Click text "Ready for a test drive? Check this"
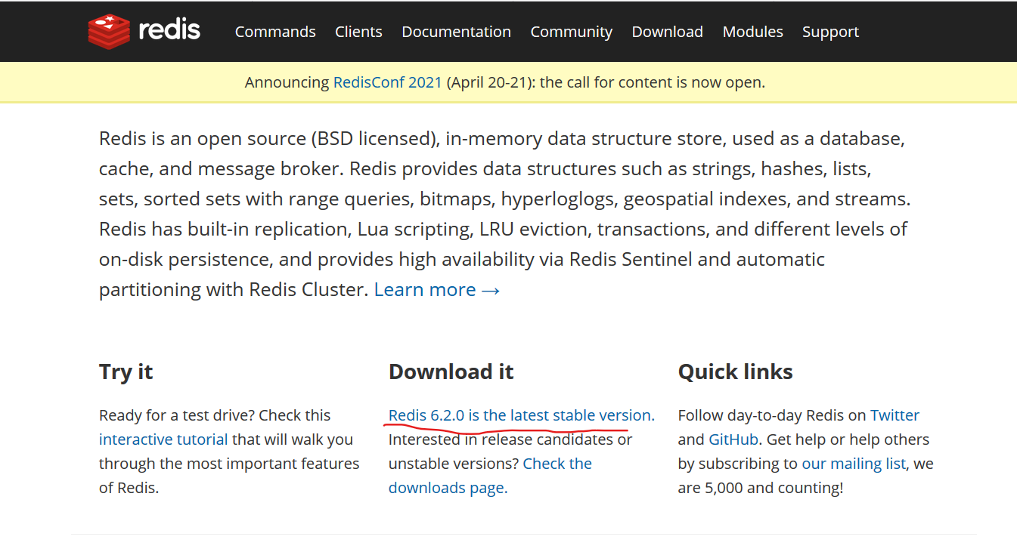 click(215, 415)
